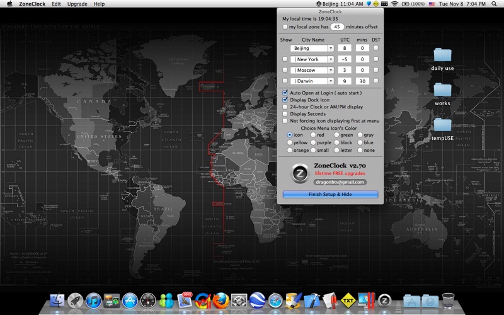Open the Help menu

(99, 4)
